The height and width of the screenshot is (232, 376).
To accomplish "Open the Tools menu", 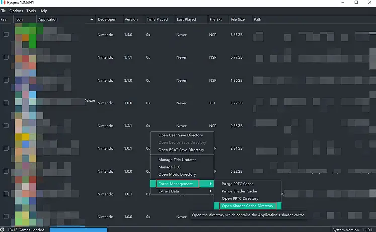I will 31,11.
